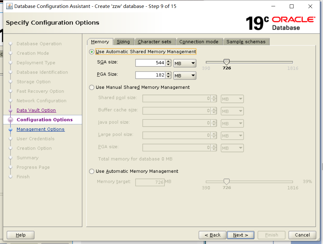Select Use Automatic Shared Memory Management radio

coord(92,52)
